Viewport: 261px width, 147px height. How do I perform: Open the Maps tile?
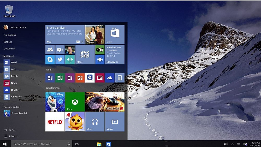pyautogui.click(x=85, y=55)
